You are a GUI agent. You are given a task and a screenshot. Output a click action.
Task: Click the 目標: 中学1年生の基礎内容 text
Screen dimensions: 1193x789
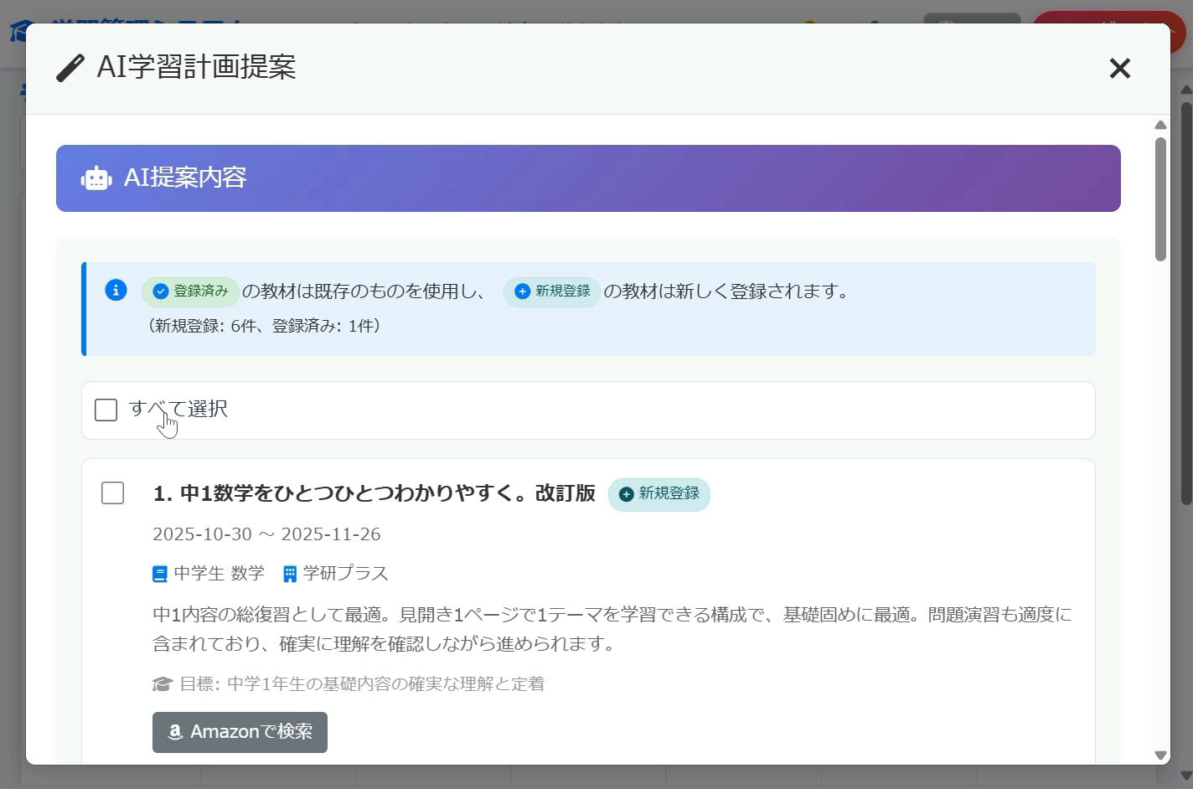coord(362,684)
